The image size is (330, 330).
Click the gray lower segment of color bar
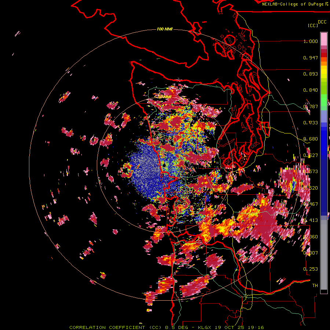pos(324,255)
